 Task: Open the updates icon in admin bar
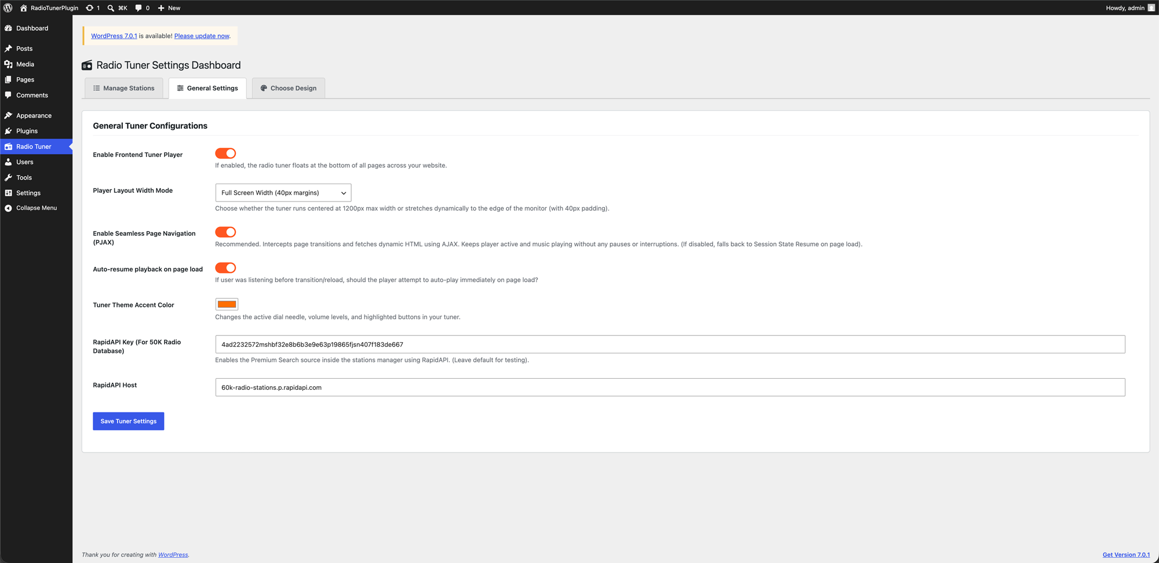(90, 8)
